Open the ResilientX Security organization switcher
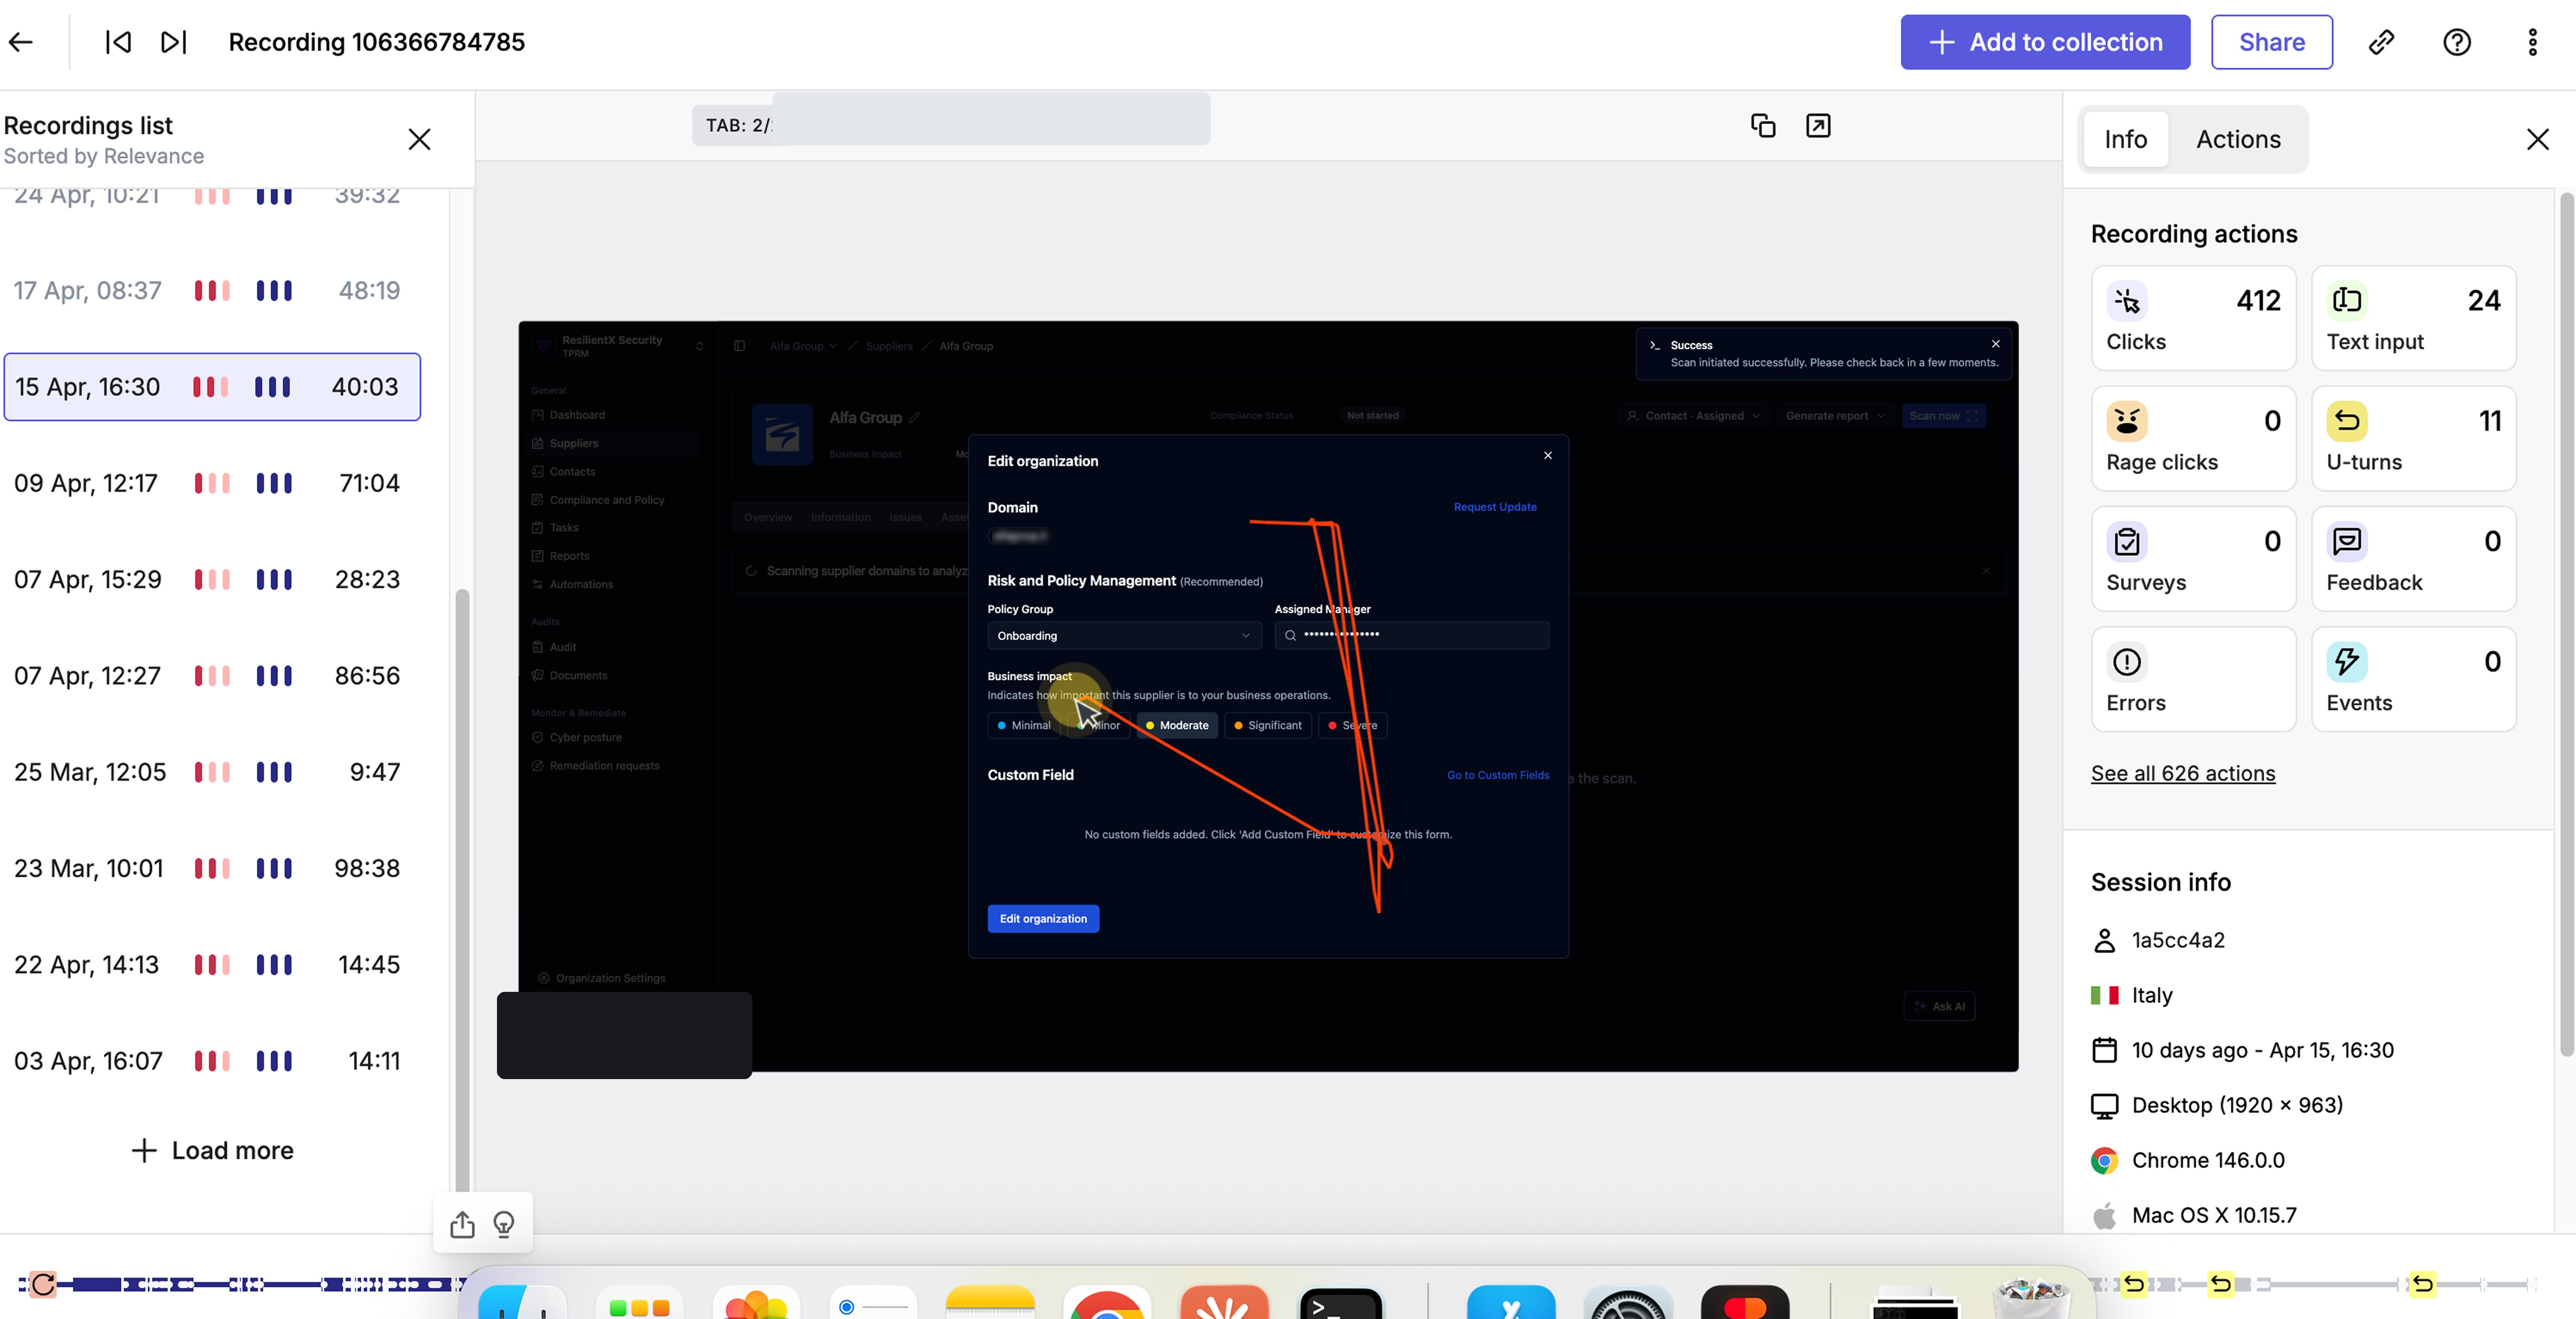 point(619,346)
